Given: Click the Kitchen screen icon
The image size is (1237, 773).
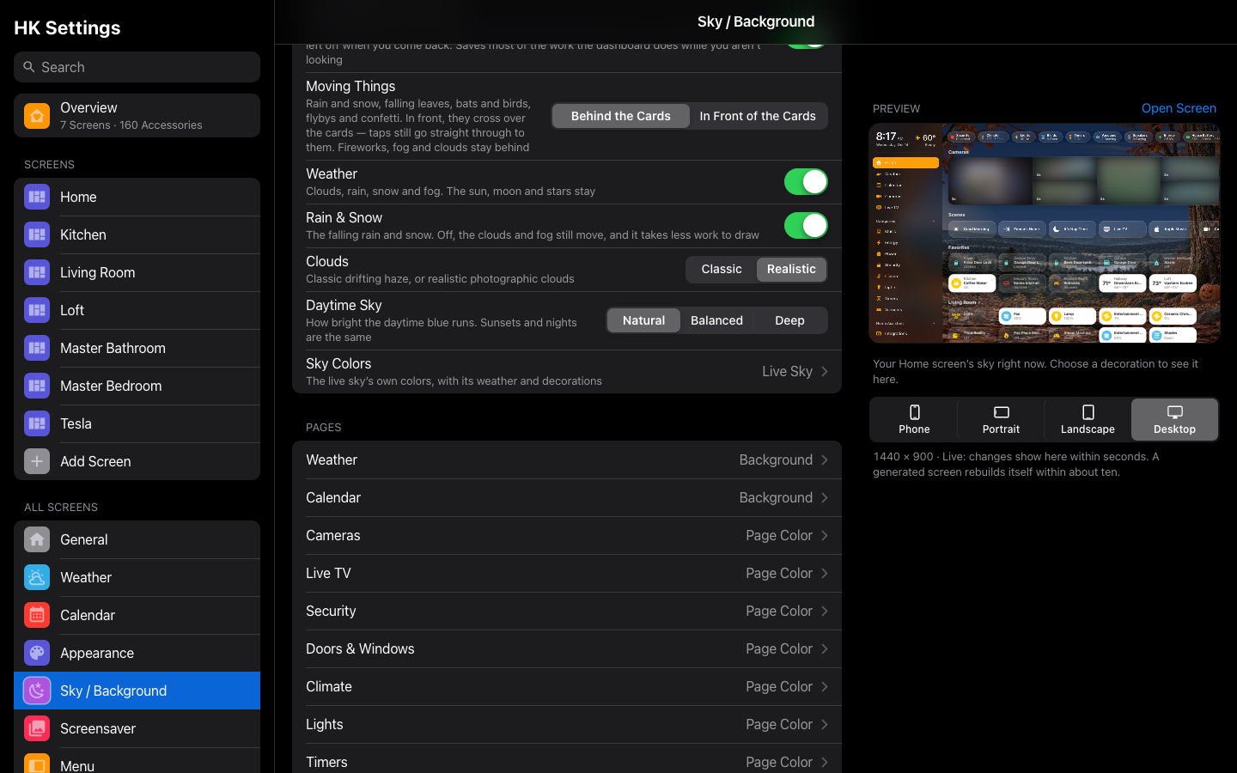Looking at the screenshot, I should pyautogui.click(x=37, y=234).
